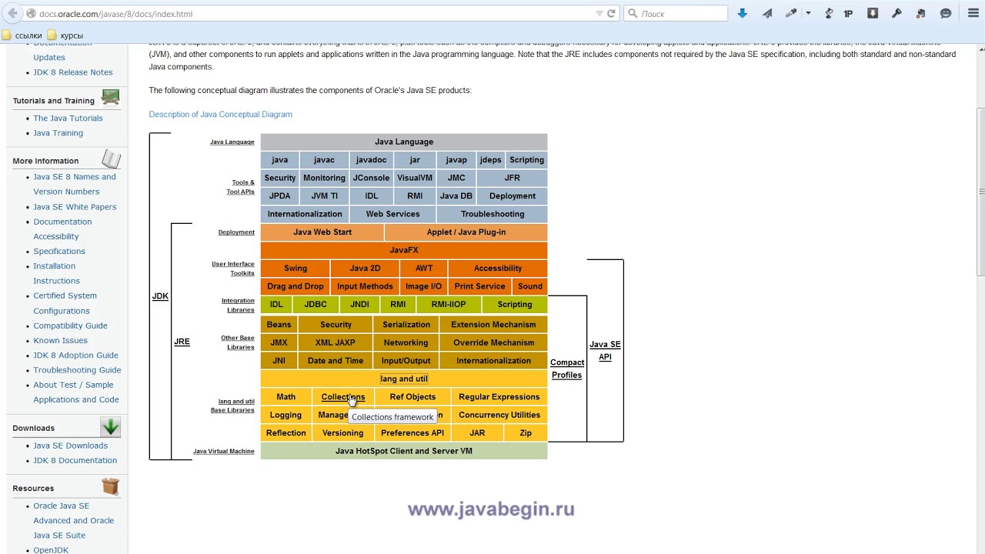Click the desk lamp extension icon
The image size is (985, 554).
pyautogui.click(x=829, y=13)
